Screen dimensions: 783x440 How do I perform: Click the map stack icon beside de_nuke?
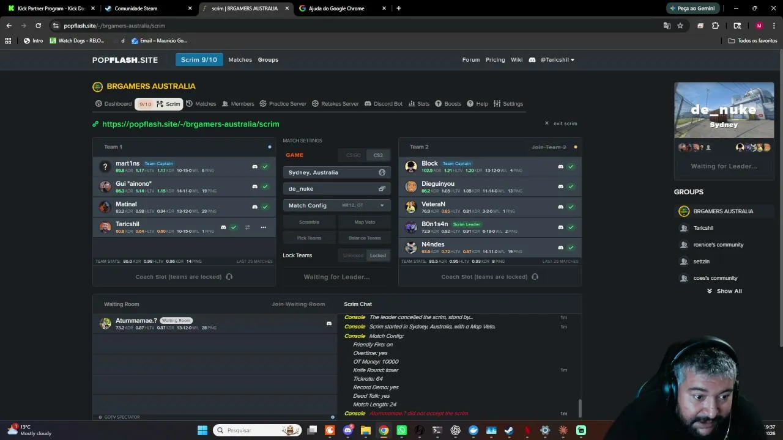click(x=382, y=189)
